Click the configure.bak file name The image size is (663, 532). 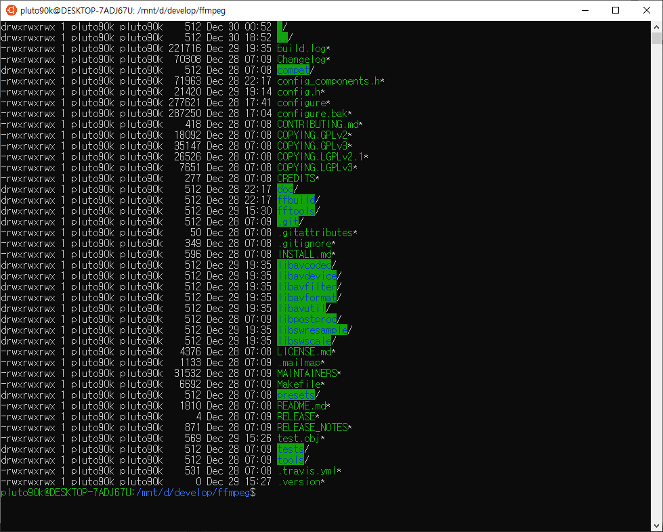[x=312, y=114]
